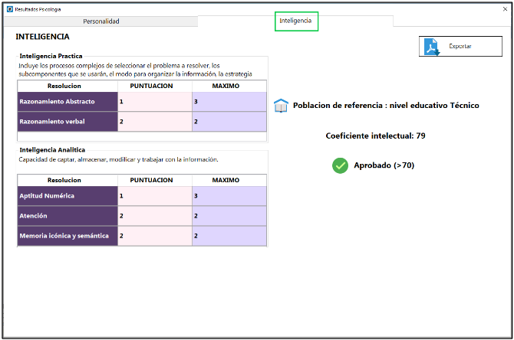Select the Razonamiento Abstracto row header
Screen dimensions: 514x340
pos(68,101)
